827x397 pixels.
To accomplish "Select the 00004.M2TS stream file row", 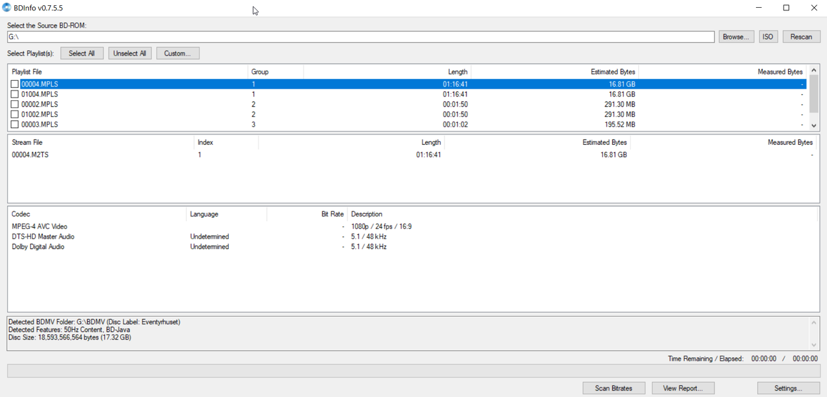I will pyautogui.click(x=413, y=155).
